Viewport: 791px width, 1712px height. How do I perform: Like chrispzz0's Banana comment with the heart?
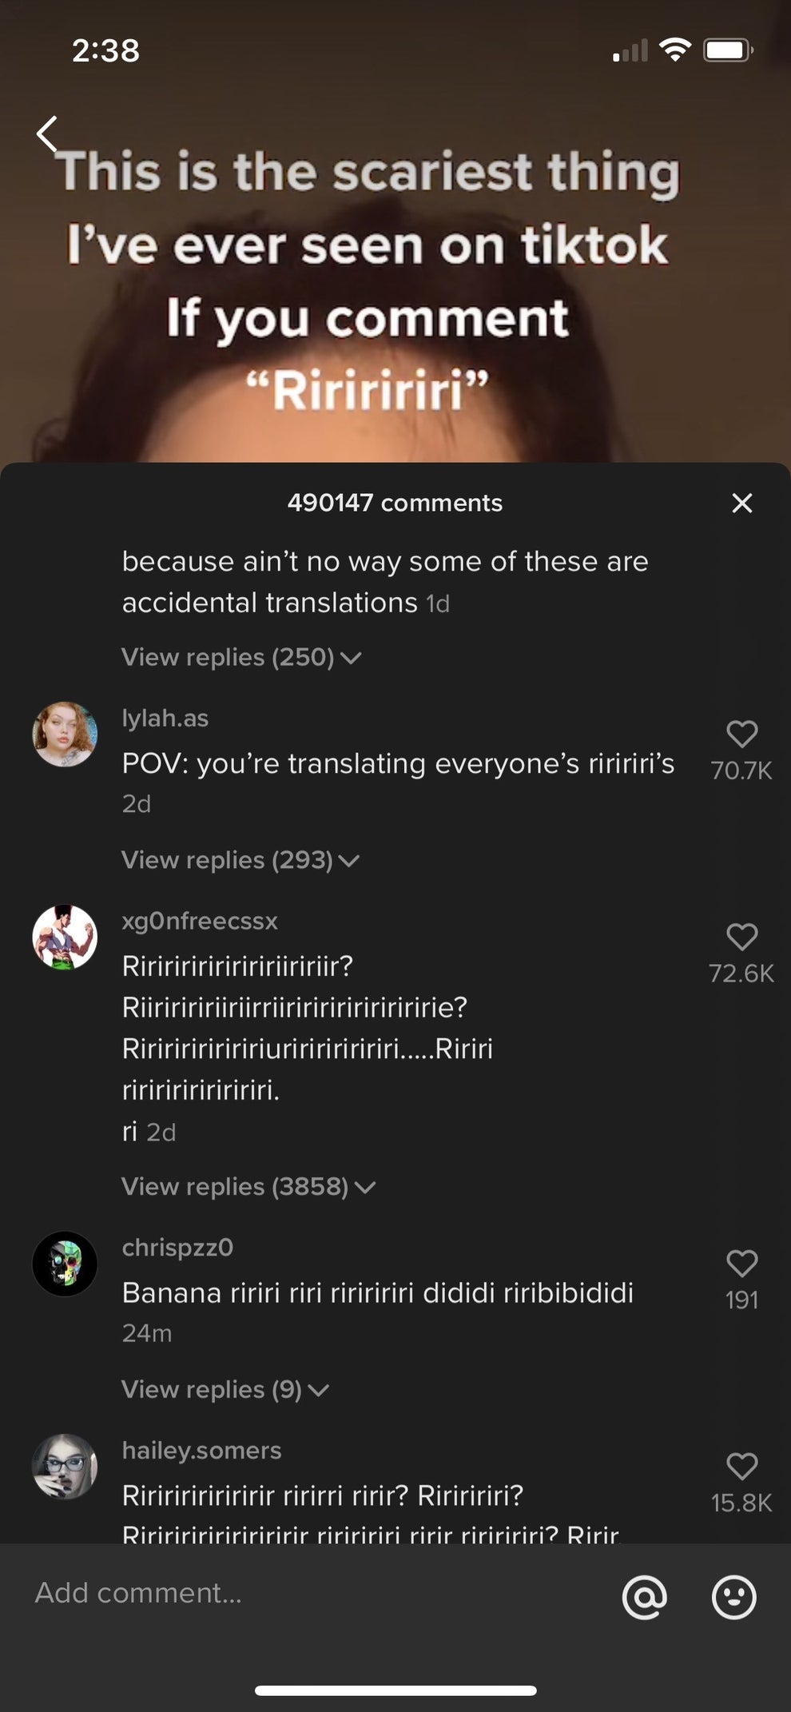tap(741, 1264)
